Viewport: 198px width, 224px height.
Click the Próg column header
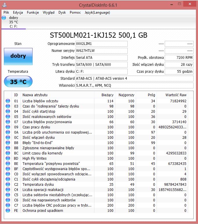[x=146, y=95]
